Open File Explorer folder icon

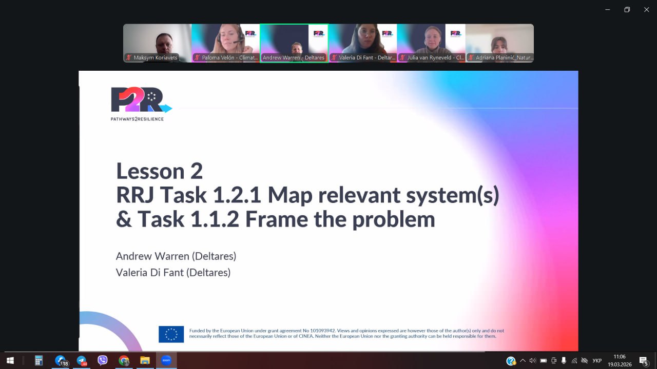click(x=145, y=361)
